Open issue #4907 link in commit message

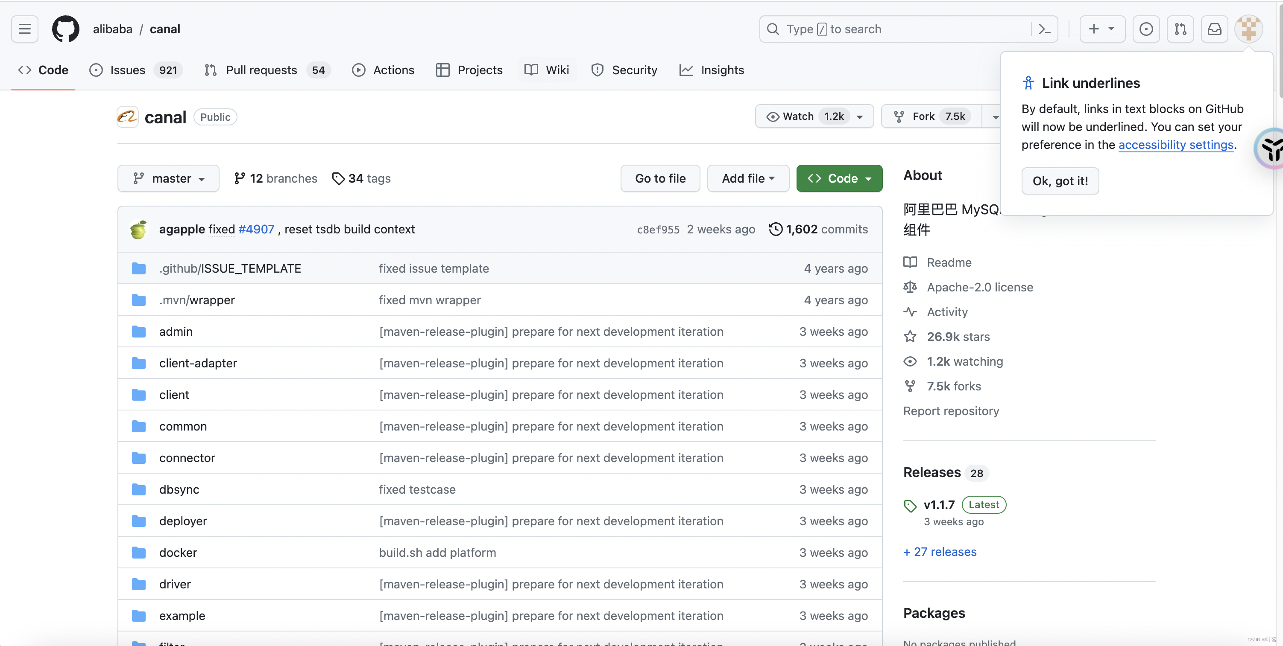coord(257,230)
